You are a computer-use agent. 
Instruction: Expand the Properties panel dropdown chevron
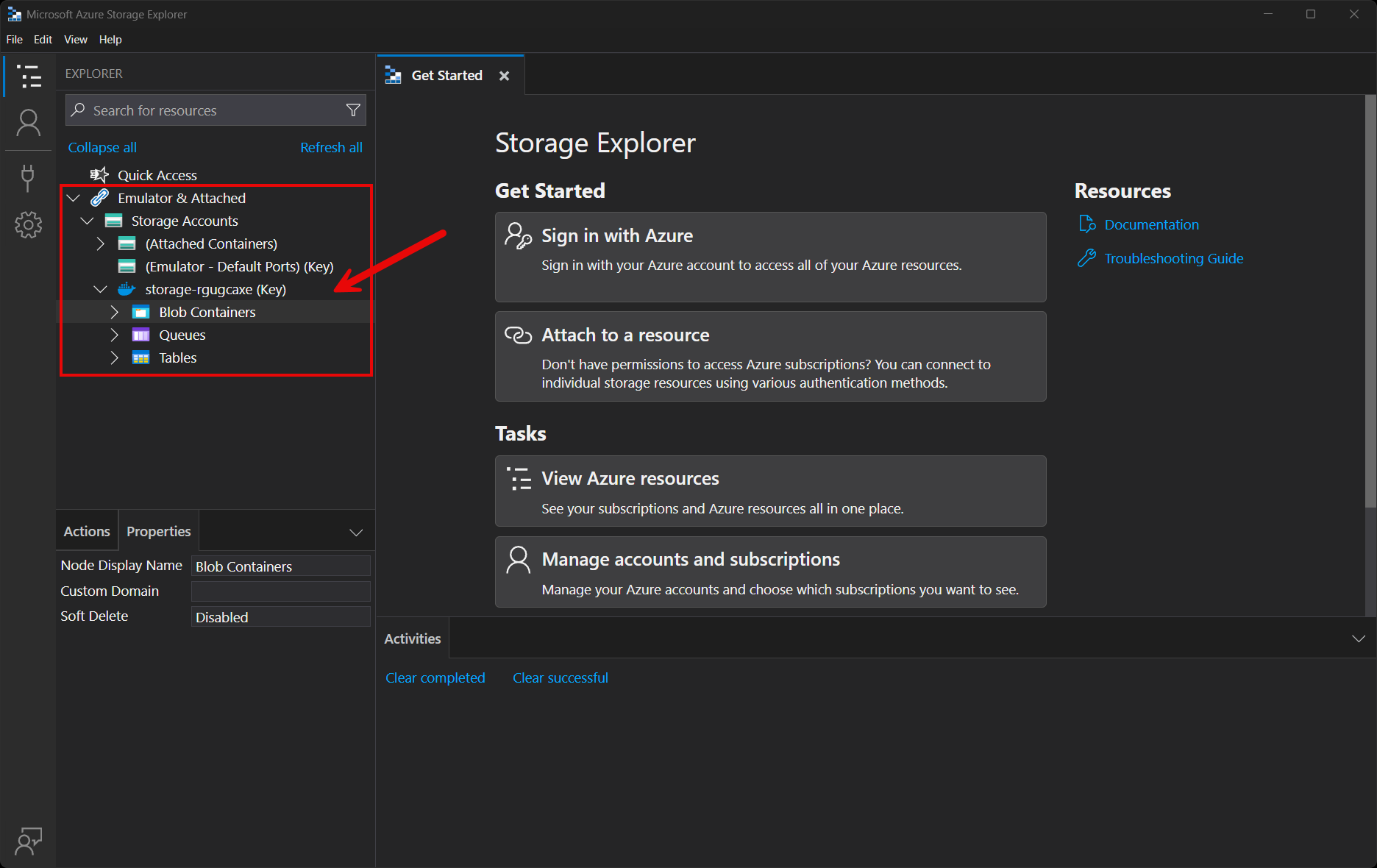point(356,531)
